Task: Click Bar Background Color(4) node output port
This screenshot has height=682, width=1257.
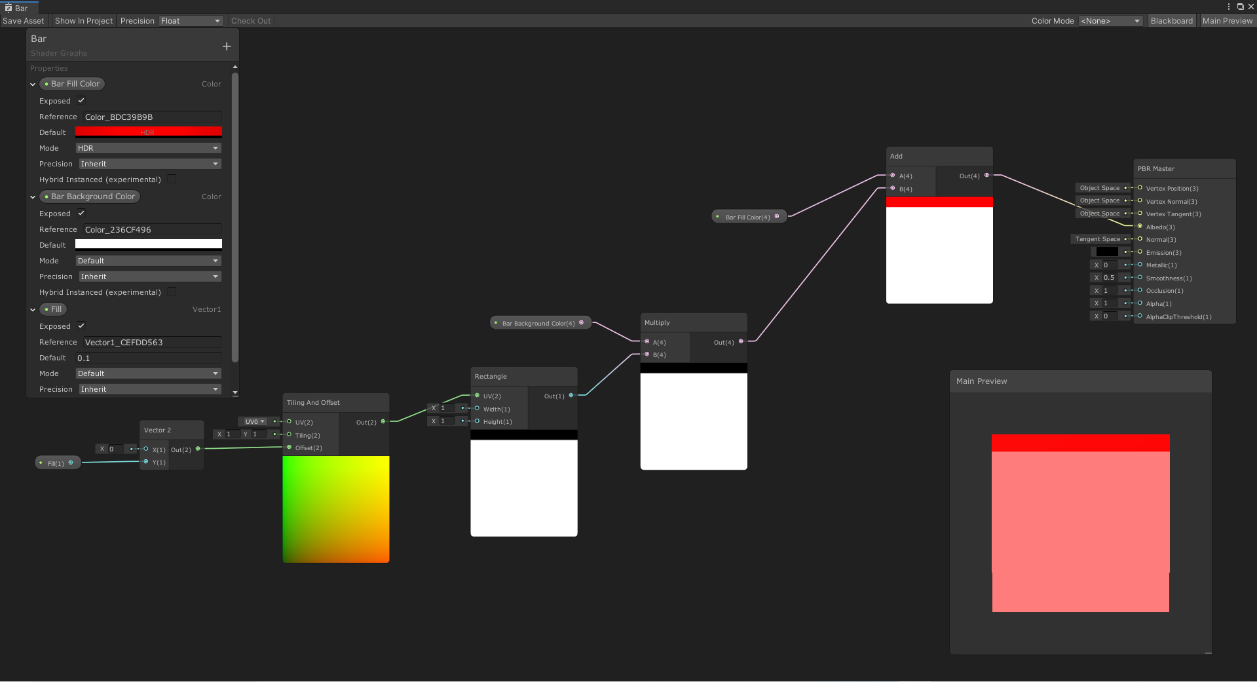Action: click(x=581, y=322)
